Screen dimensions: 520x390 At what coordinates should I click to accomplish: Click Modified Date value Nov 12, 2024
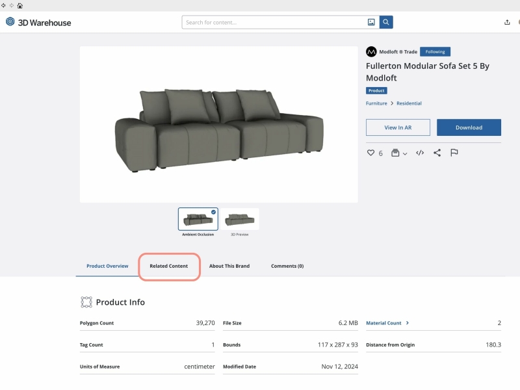pos(339,367)
